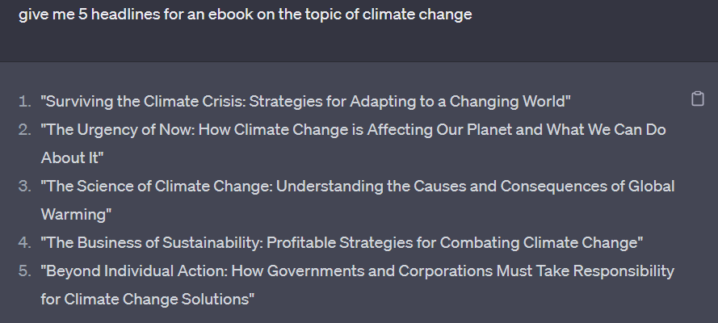Click the word "Warming" in headline three
The height and width of the screenshot is (323, 718).
pos(75,214)
